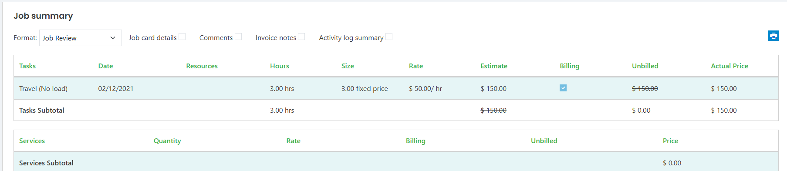Click the $50.00/hr rate cell

[x=426, y=88]
